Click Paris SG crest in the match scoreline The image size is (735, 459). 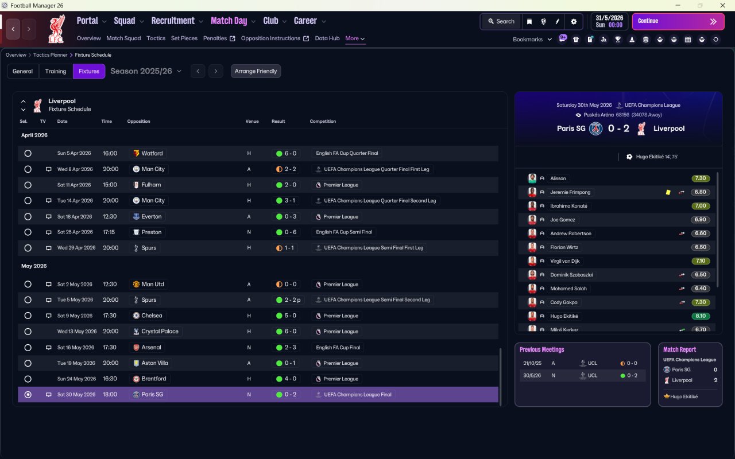coord(596,129)
